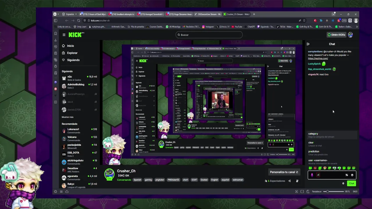Open AdmiralBulldog channel
372x209 pixels.
tap(79, 86)
